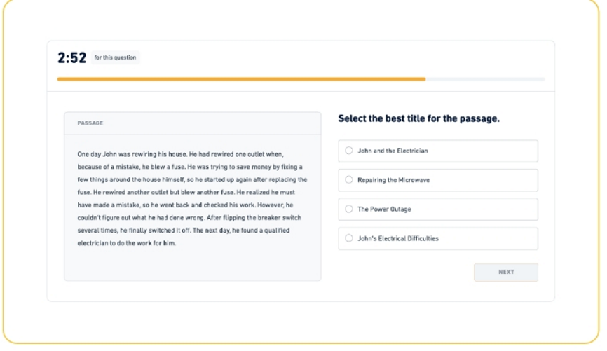Click the "John and the Electrician" answer text
The height and width of the screenshot is (351, 607).
pos(393,151)
